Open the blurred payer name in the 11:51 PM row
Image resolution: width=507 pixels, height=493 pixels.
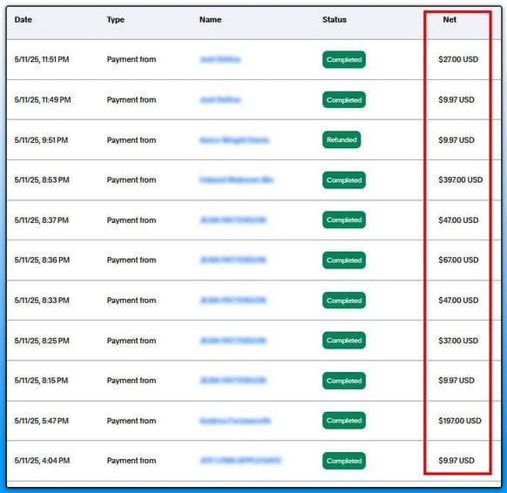tap(220, 59)
